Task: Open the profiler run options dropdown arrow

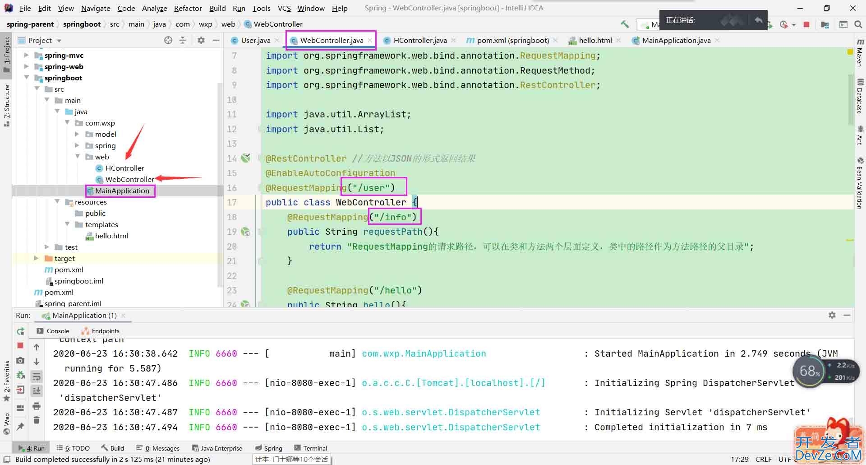Action: point(793,25)
